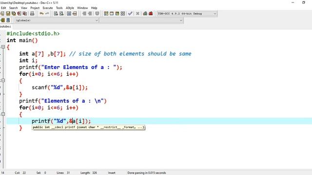Image resolution: width=312 pixels, height=175 pixels.
Task: Click the printf function signature tooltip
Action: (88, 127)
